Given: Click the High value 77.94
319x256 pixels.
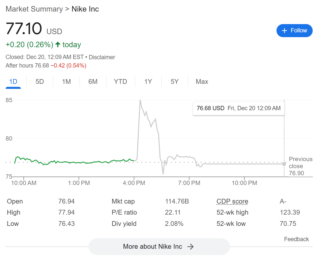Looking at the screenshot, I should click(x=67, y=213).
